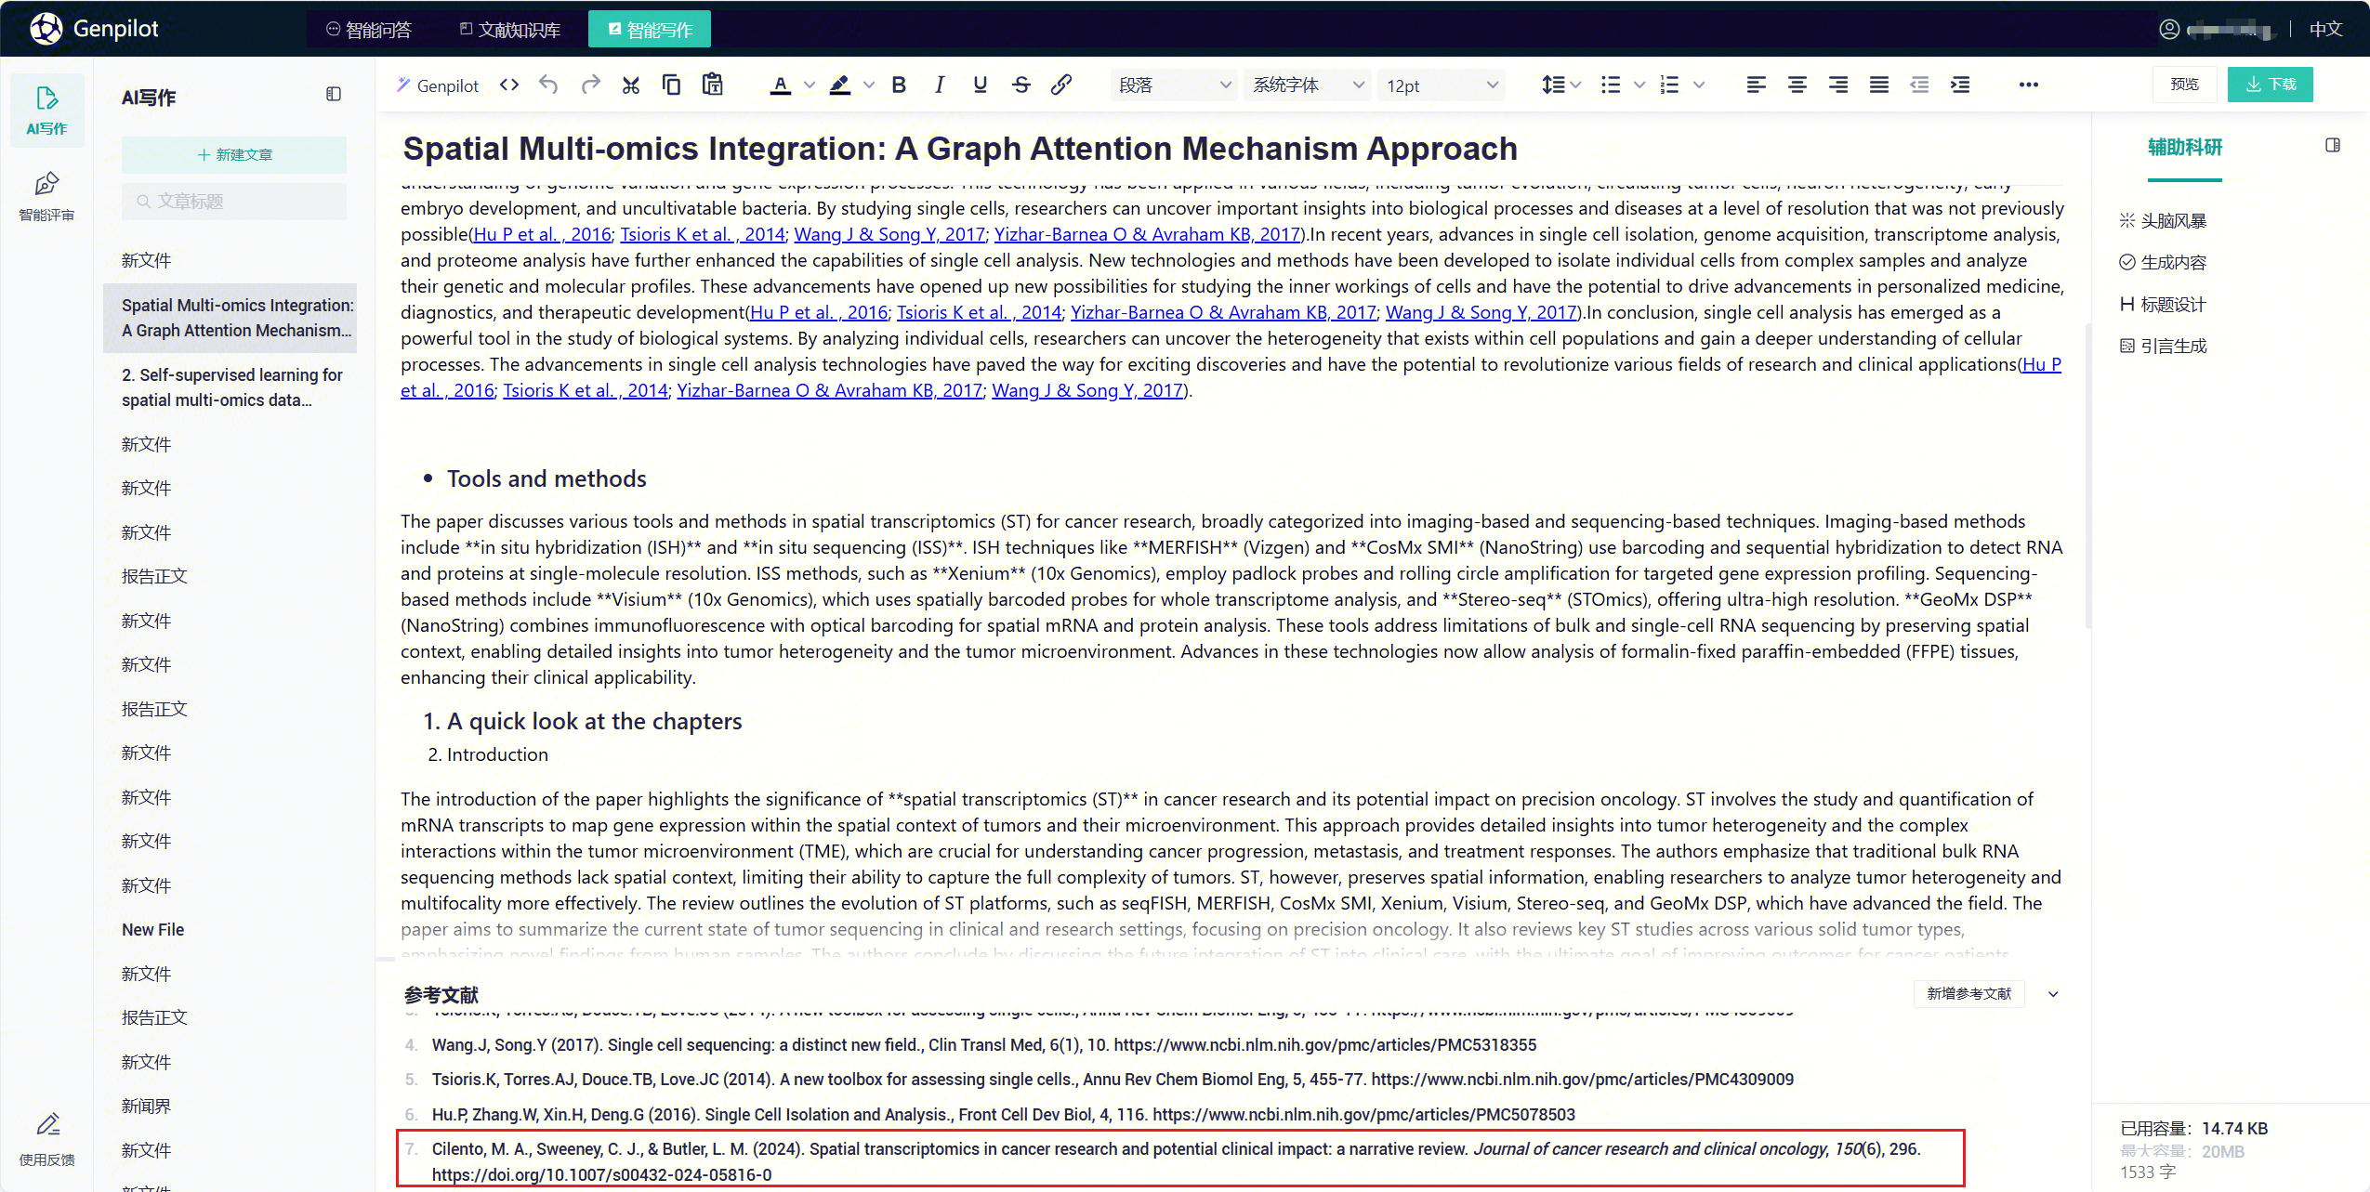Expand highlight color options arrow
The image size is (2370, 1192).
(869, 85)
